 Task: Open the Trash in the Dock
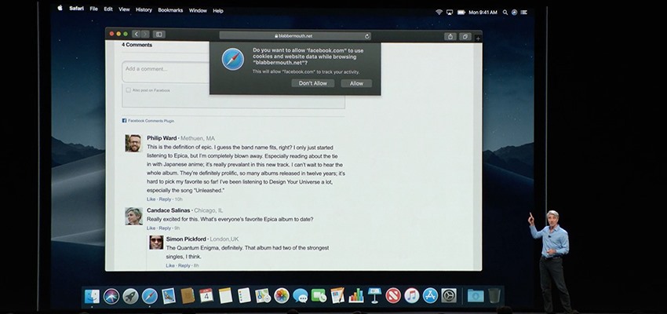point(494,296)
